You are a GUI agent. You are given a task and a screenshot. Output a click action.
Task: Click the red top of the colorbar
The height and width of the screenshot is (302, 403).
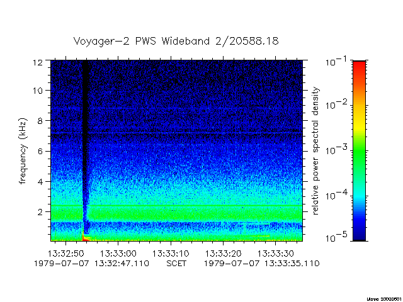(x=360, y=68)
